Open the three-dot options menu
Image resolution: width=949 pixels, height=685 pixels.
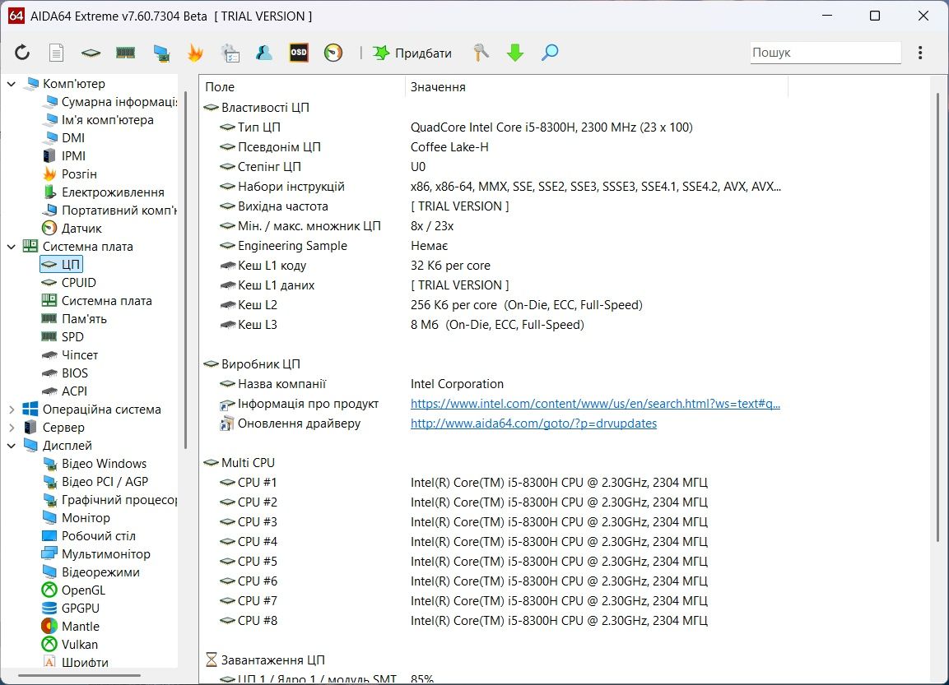(920, 53)
